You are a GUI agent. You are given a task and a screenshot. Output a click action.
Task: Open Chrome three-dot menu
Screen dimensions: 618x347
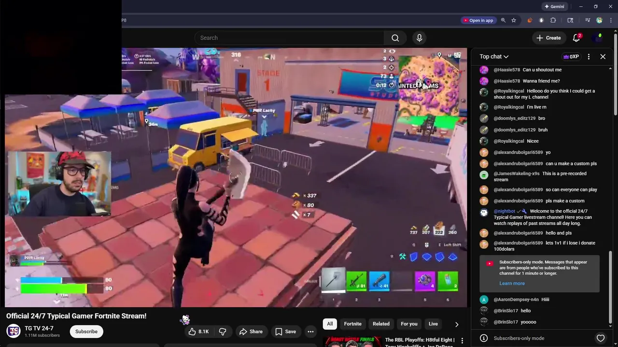coord(611,20)
